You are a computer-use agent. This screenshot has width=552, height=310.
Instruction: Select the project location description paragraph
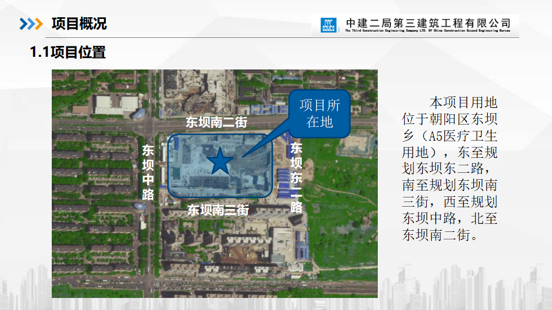point(450,169)
